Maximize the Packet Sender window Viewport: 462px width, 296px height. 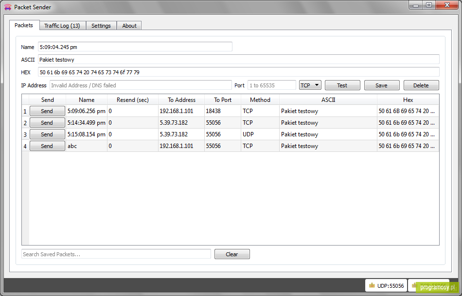[429, 5]
